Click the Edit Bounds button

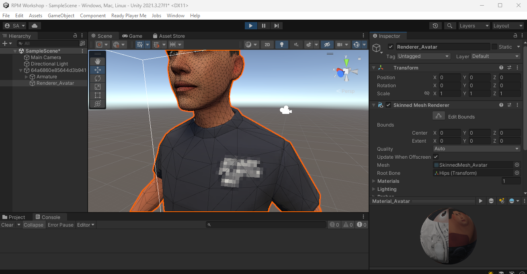click(x=439, y=116)
